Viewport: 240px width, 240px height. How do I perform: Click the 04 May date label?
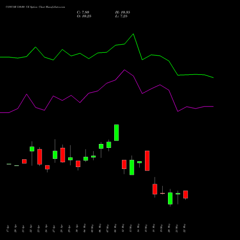[84, 228]
